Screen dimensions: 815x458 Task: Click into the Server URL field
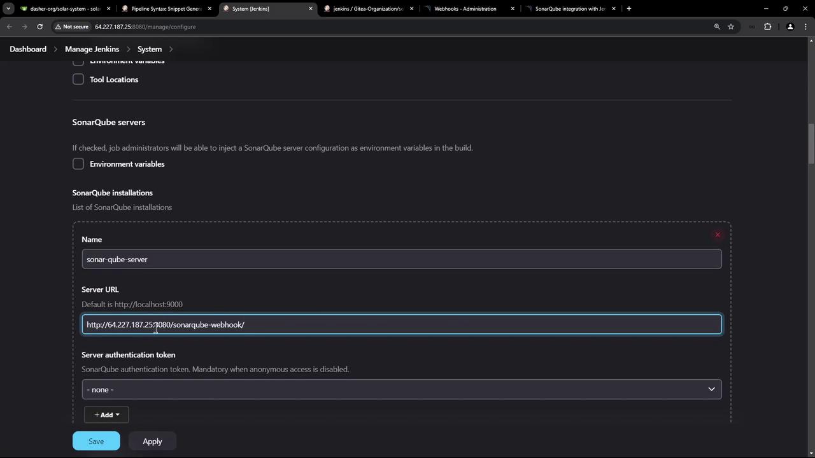tap(401, 324)
